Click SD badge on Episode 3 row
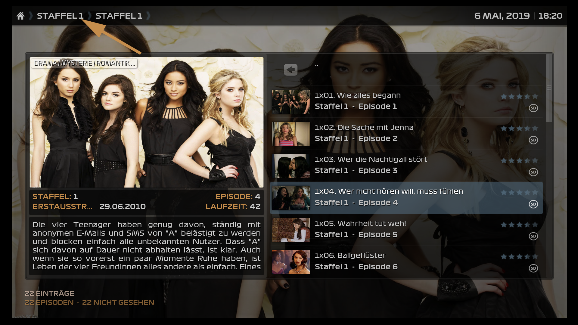The height and width of the screenshot is (325, 578). pos(533,172)
